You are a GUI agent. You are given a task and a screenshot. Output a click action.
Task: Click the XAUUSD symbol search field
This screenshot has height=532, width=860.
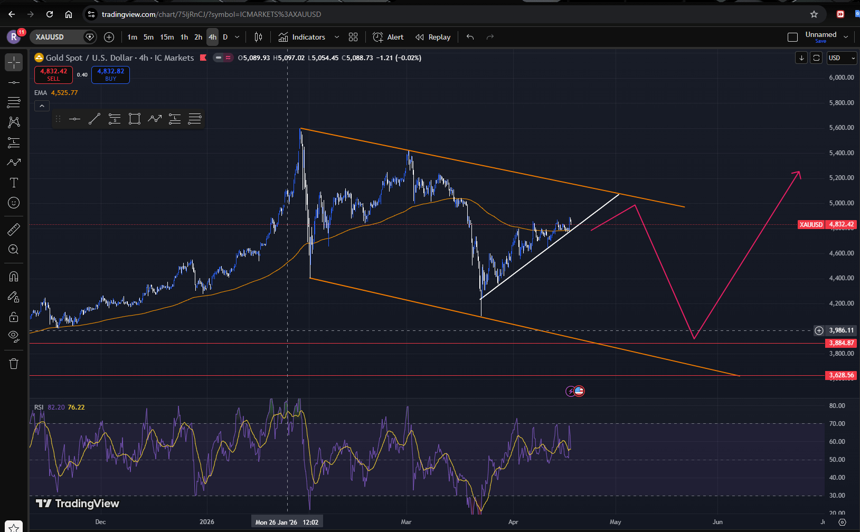pyautogui.click(x=57, y=37)
